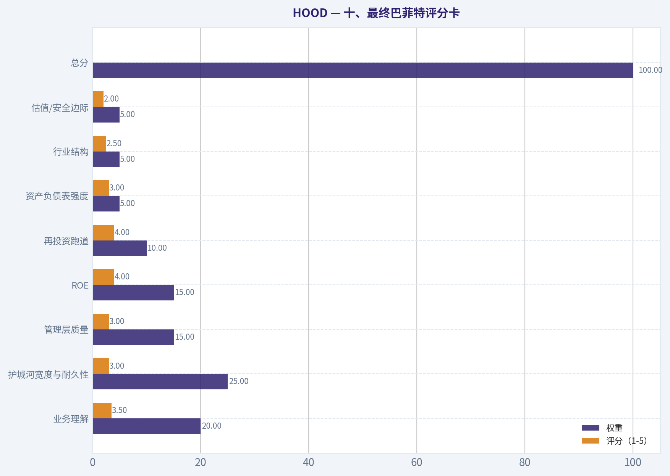The height and width of the screenshot is (476, 670).
Task: Click the "4.00" value in the ROE row
Action: (x=122, y=276)
